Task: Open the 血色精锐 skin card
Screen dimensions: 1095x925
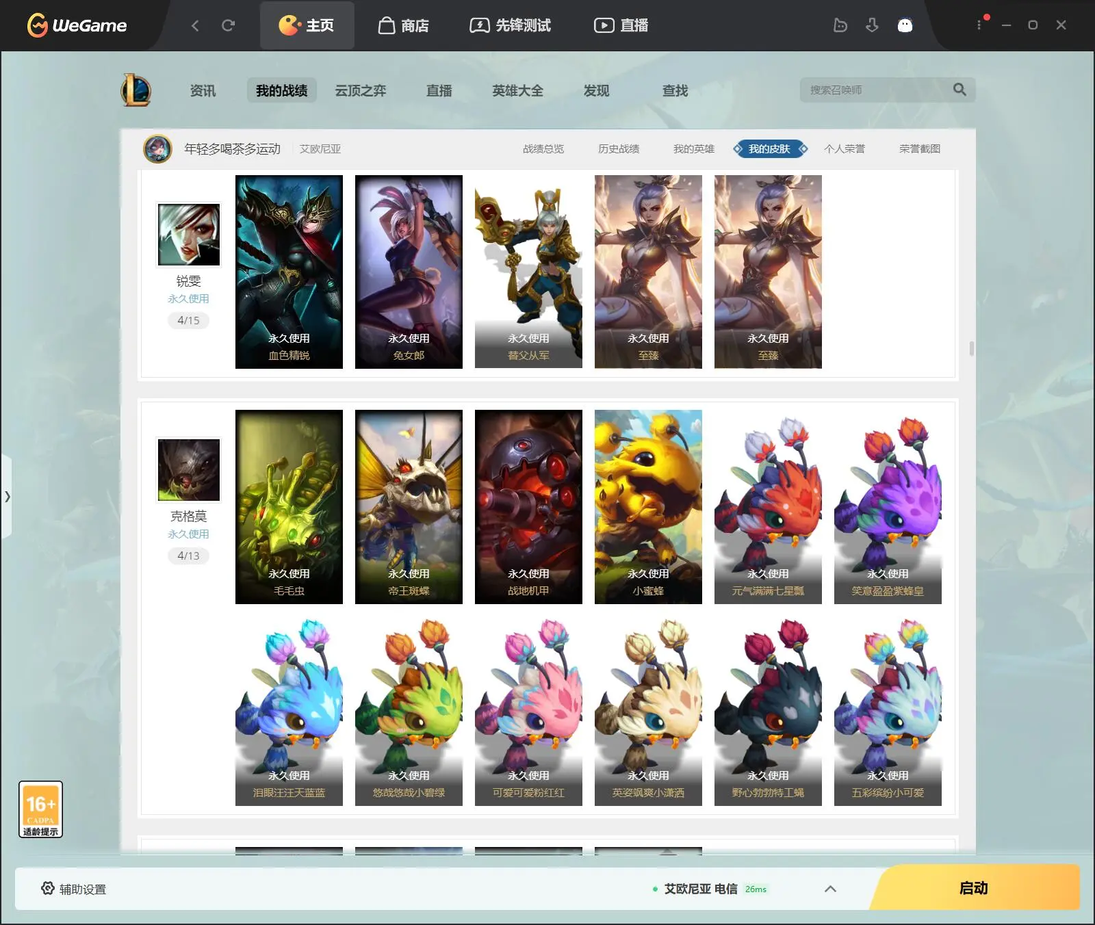Action: [x=289, y=272]
